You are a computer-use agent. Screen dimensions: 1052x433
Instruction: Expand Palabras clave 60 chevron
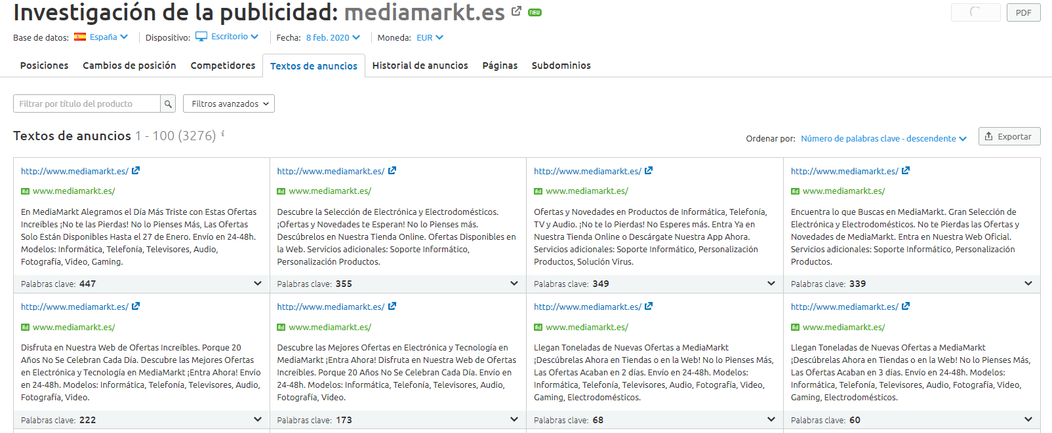(x=1028, y=419)
